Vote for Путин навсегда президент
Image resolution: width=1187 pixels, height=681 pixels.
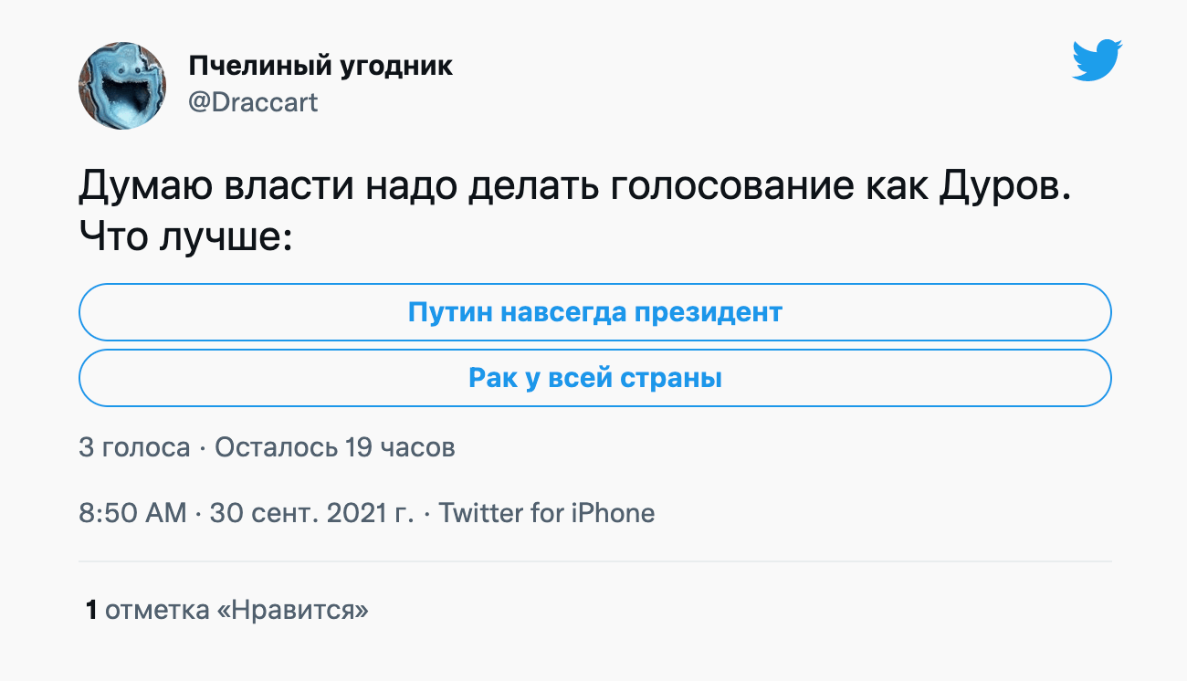594,312
